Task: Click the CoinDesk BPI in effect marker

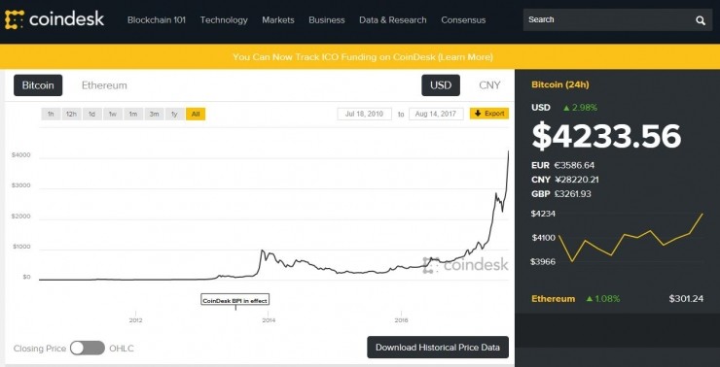Action: [235, 301]
